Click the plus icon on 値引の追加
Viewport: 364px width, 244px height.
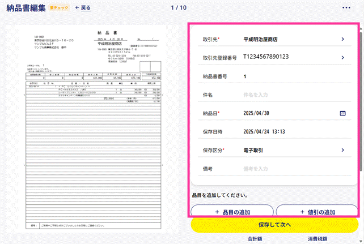click(302, 212)
